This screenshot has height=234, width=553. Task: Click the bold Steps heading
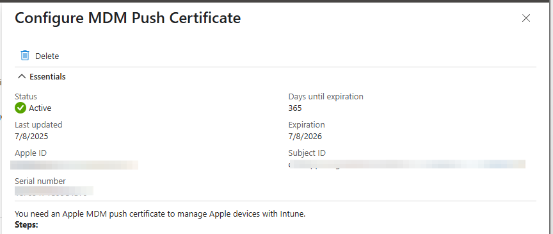tap(26, 224)
